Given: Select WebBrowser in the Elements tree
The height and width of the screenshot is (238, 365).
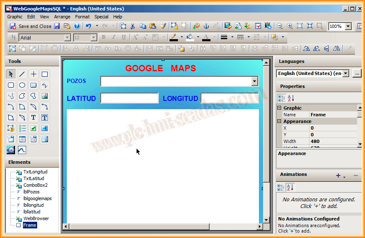Looking at the screenshot, I should point(36,218).
